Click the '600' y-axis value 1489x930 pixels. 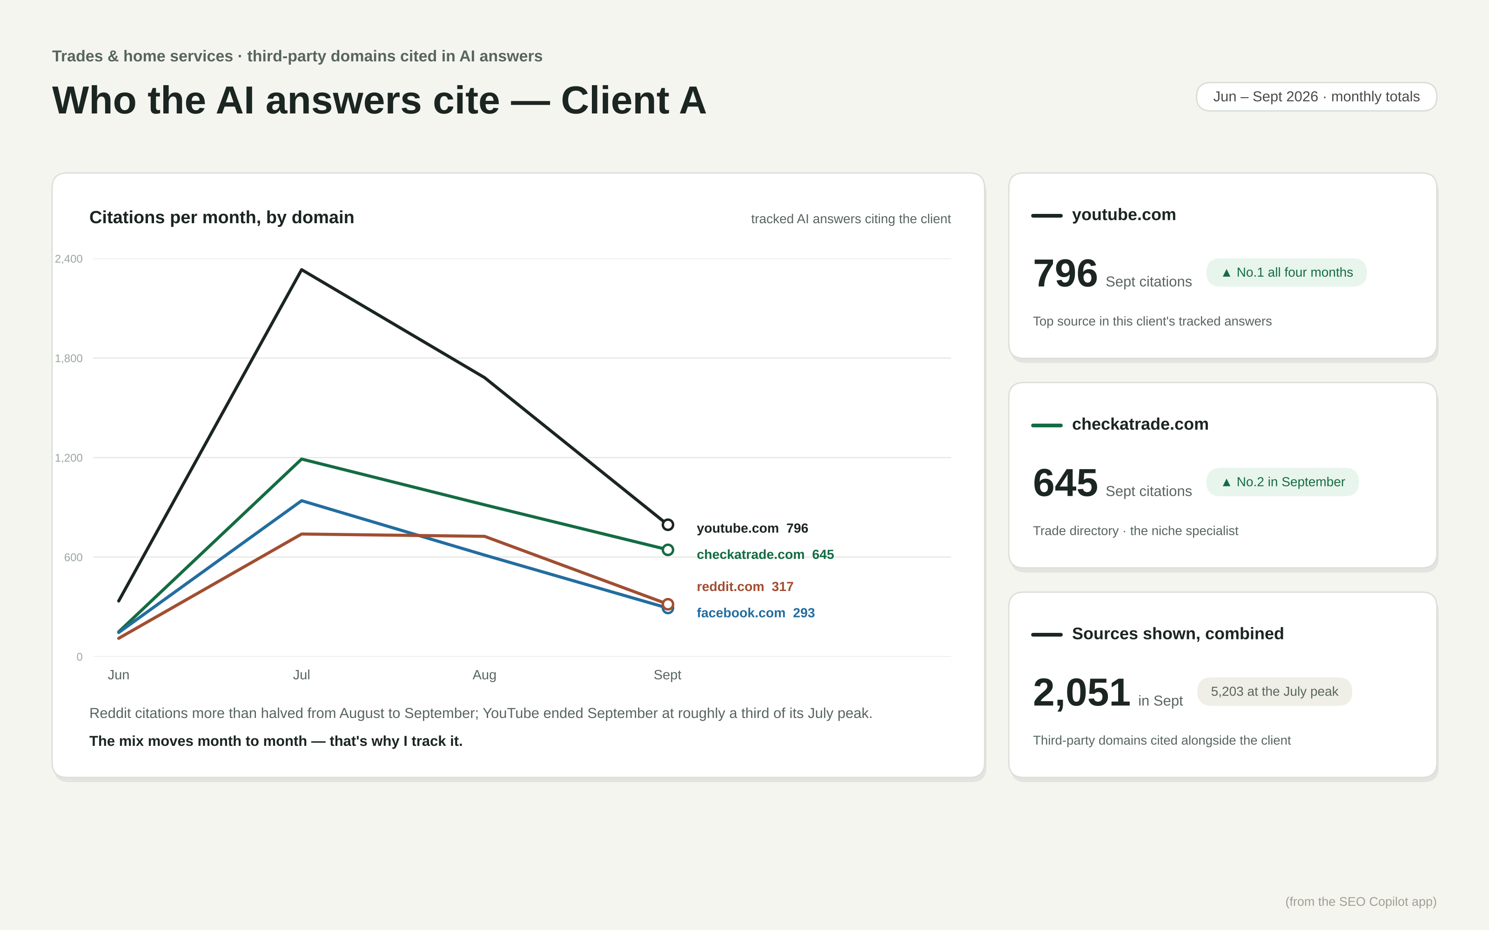[x=73, y=558]
